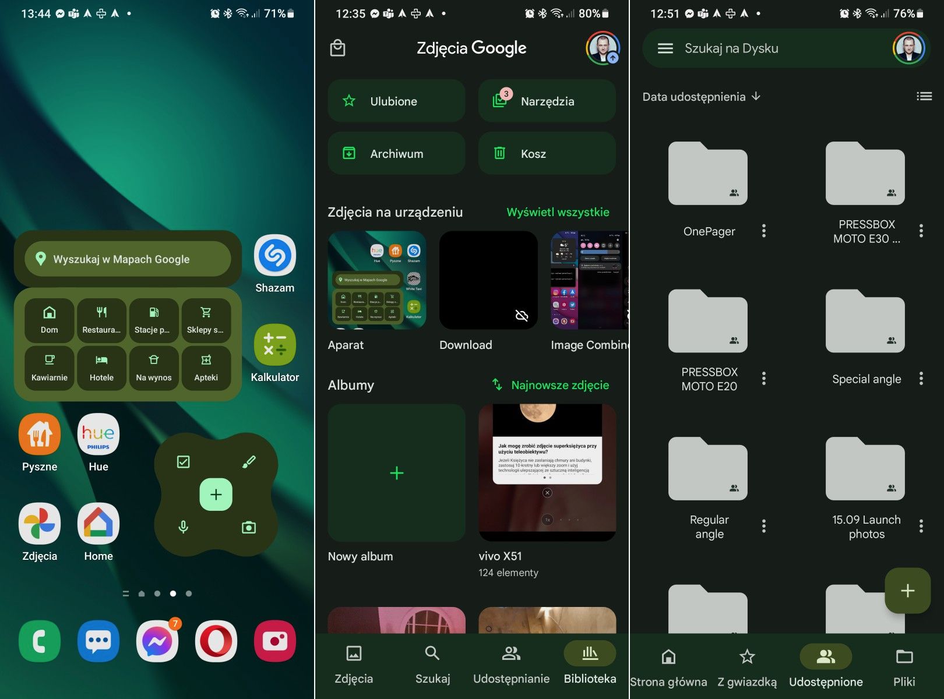This screenshot has width=944, height=699.
Task: Record a voice note in Keep widget
Action: 183,528
